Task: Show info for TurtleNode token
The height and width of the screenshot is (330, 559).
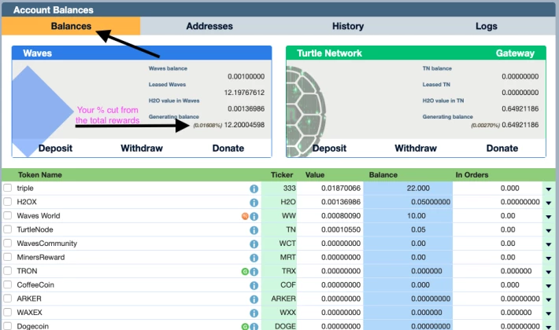Action: (x=254, y=229)
